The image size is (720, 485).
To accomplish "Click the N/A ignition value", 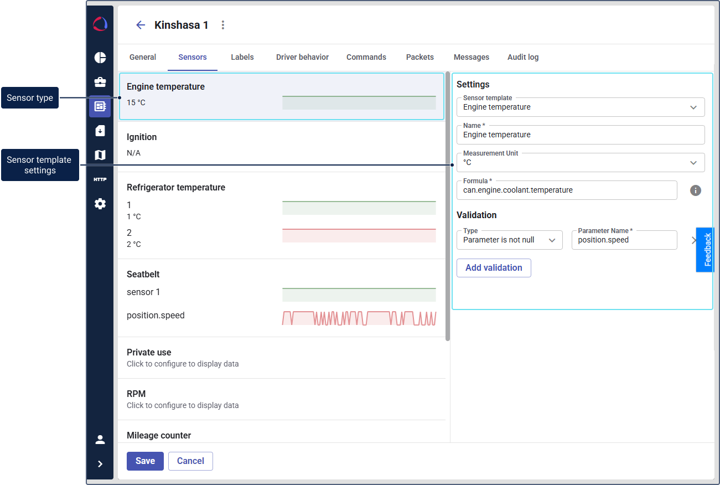I will point(133,153).
